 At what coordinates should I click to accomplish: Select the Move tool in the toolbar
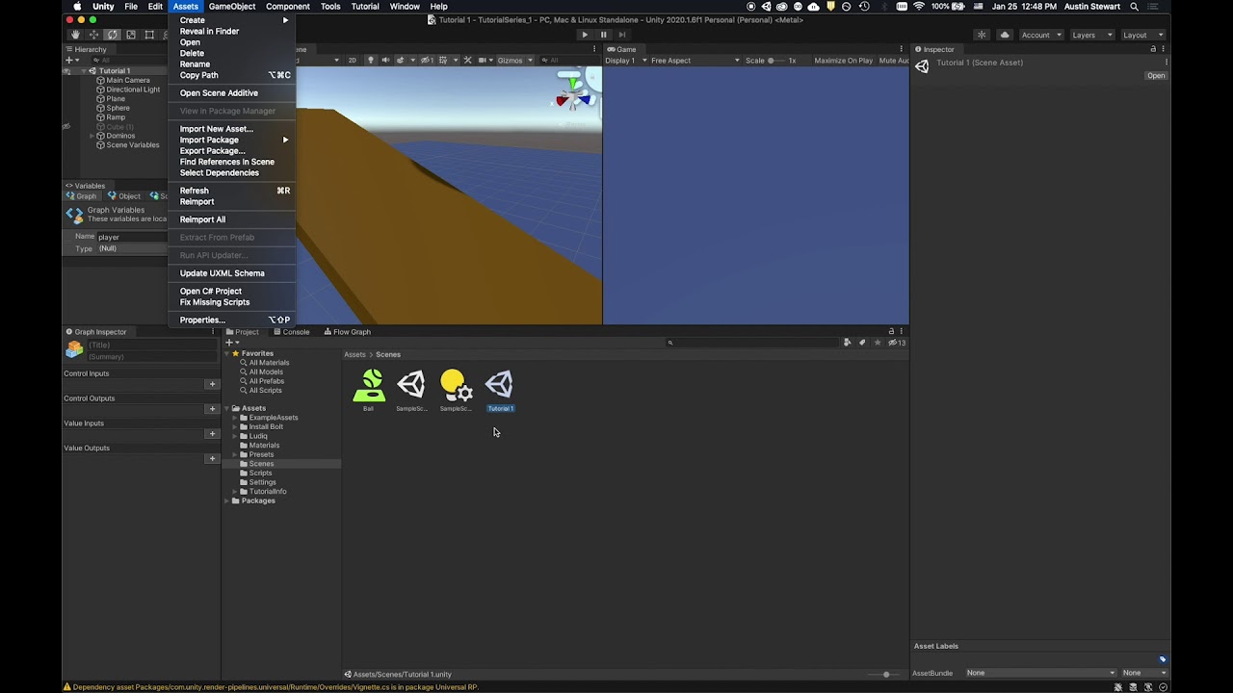[x=93, y=35]
